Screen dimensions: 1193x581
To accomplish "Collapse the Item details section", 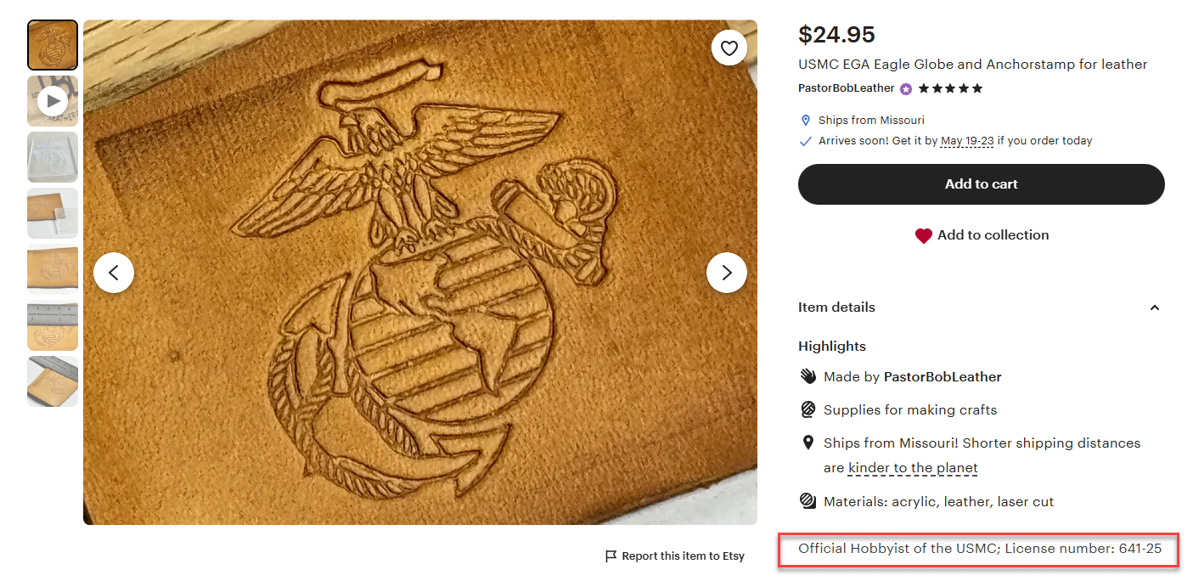I will coord(1154,307).
